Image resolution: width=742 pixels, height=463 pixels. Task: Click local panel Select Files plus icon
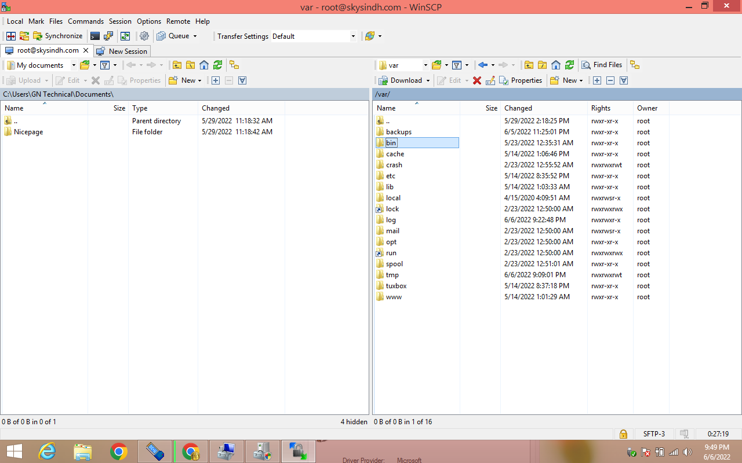[216, 80]
